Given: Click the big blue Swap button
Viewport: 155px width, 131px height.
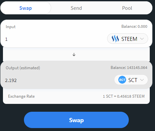Looking at the screenshot, I should click(x=76, y=120).
